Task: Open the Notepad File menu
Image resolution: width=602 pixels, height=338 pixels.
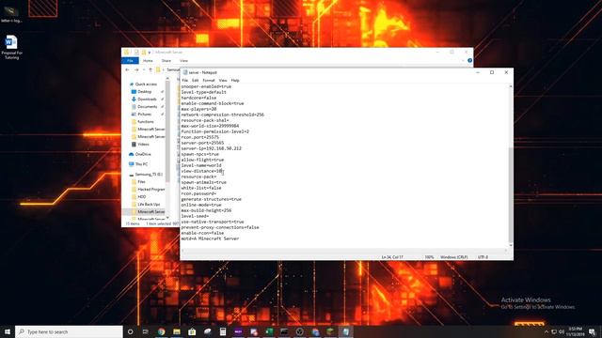Action: pos(185,81)
